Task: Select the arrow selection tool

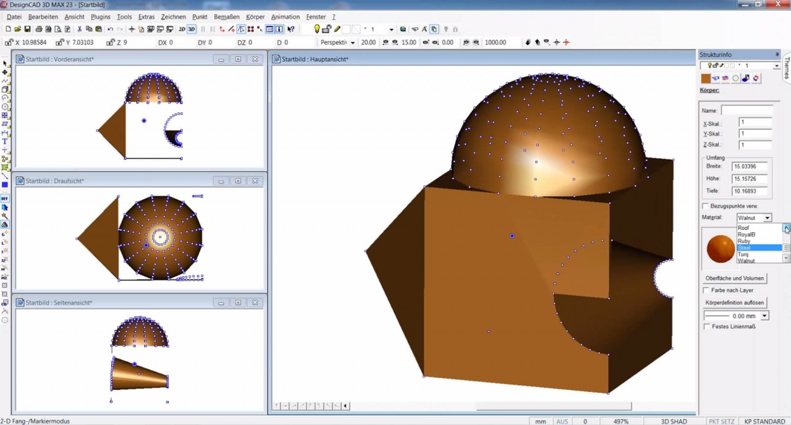Action: tap(4, 62)
